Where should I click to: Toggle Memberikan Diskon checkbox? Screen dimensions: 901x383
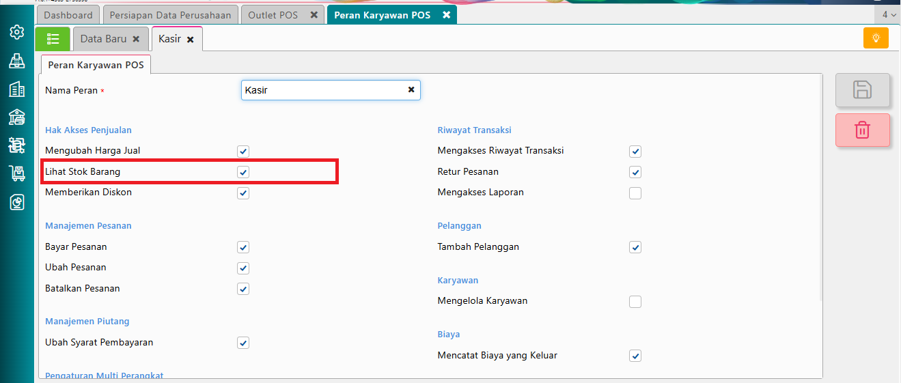coord(243,193)
